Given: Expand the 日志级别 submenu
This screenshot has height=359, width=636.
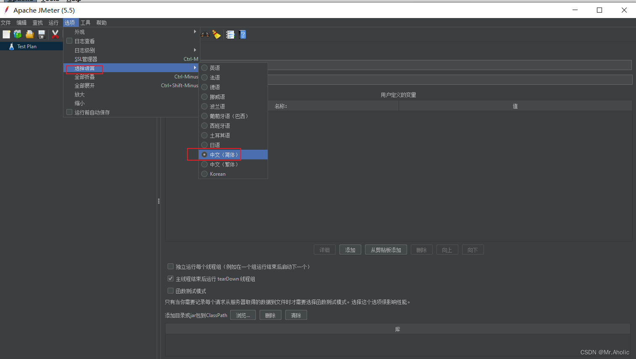Looking at the screenshot, I should pos(131,50).
